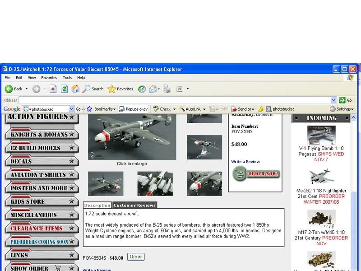Open Google toolbar Settings

coord(342,109)
